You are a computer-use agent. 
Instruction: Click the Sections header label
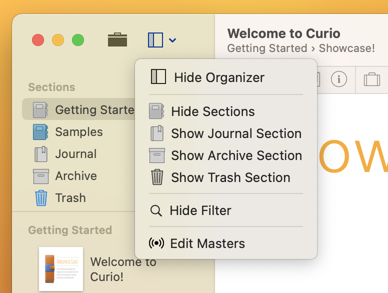coord(51,87)
